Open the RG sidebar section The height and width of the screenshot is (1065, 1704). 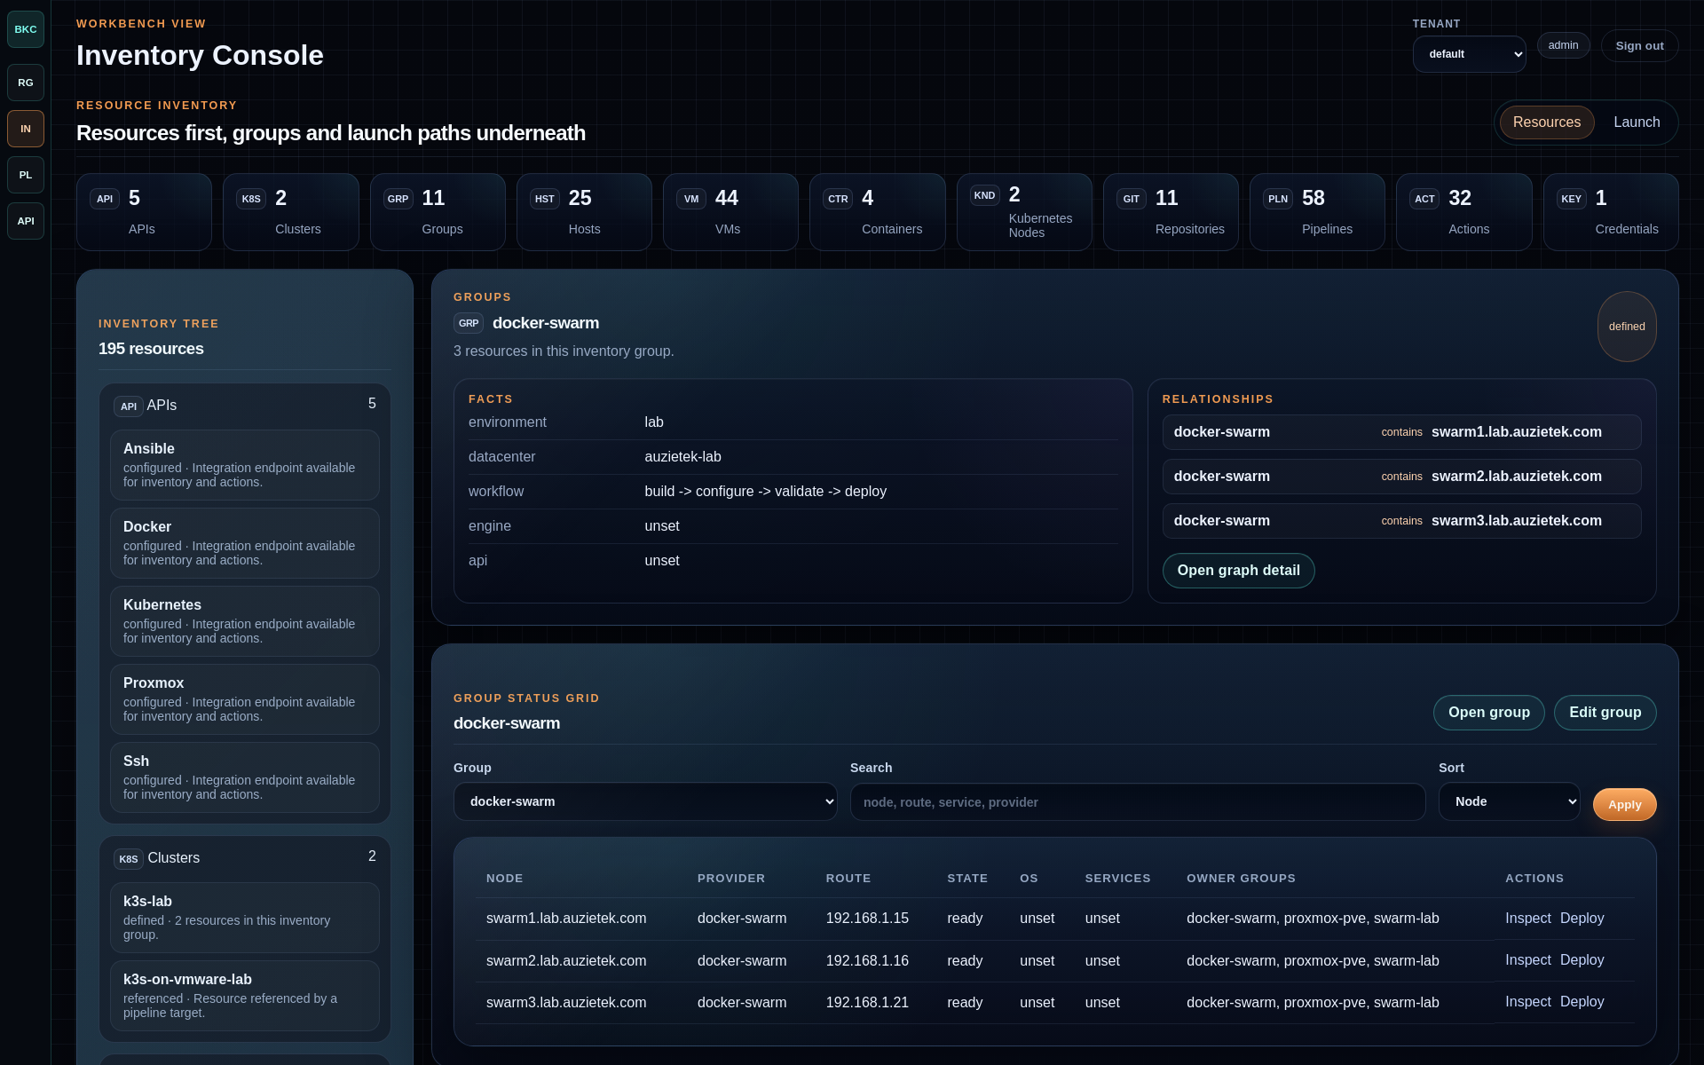pos(26,83)
